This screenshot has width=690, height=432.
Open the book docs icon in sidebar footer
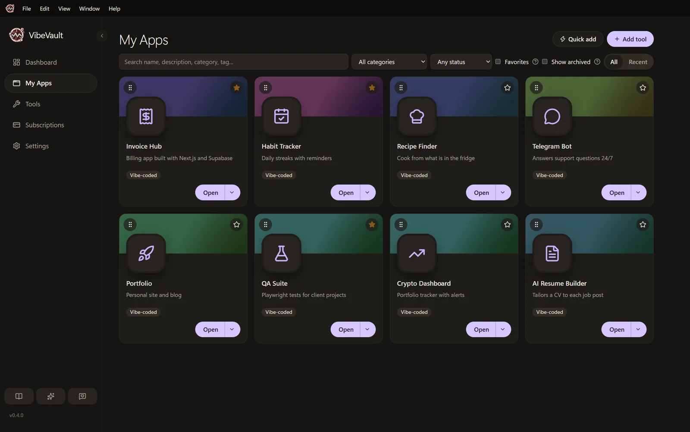[x=19, y=396]
